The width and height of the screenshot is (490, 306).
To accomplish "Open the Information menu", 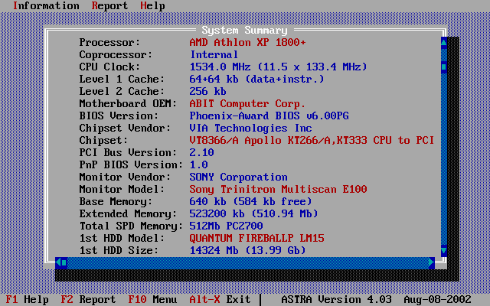I will point(46,5).
